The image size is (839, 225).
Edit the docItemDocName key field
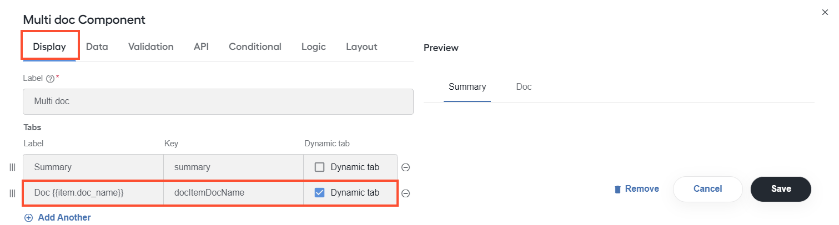click(x=233, y=193)
